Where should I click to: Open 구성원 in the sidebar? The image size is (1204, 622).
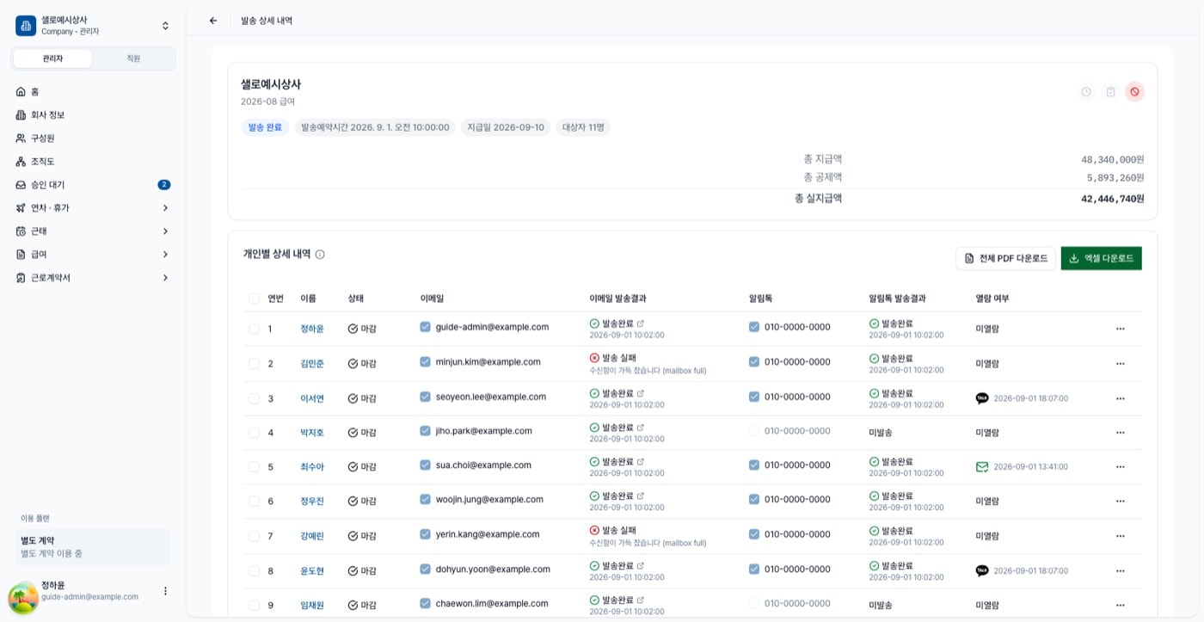pyautogui.click(x=93, y=138)
